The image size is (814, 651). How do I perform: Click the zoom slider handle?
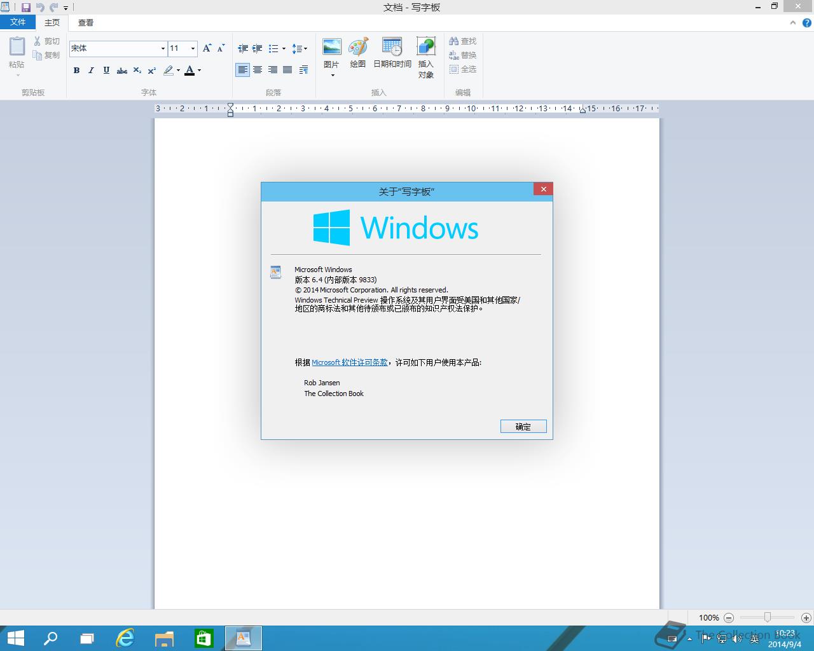click(x=768, y=617)
